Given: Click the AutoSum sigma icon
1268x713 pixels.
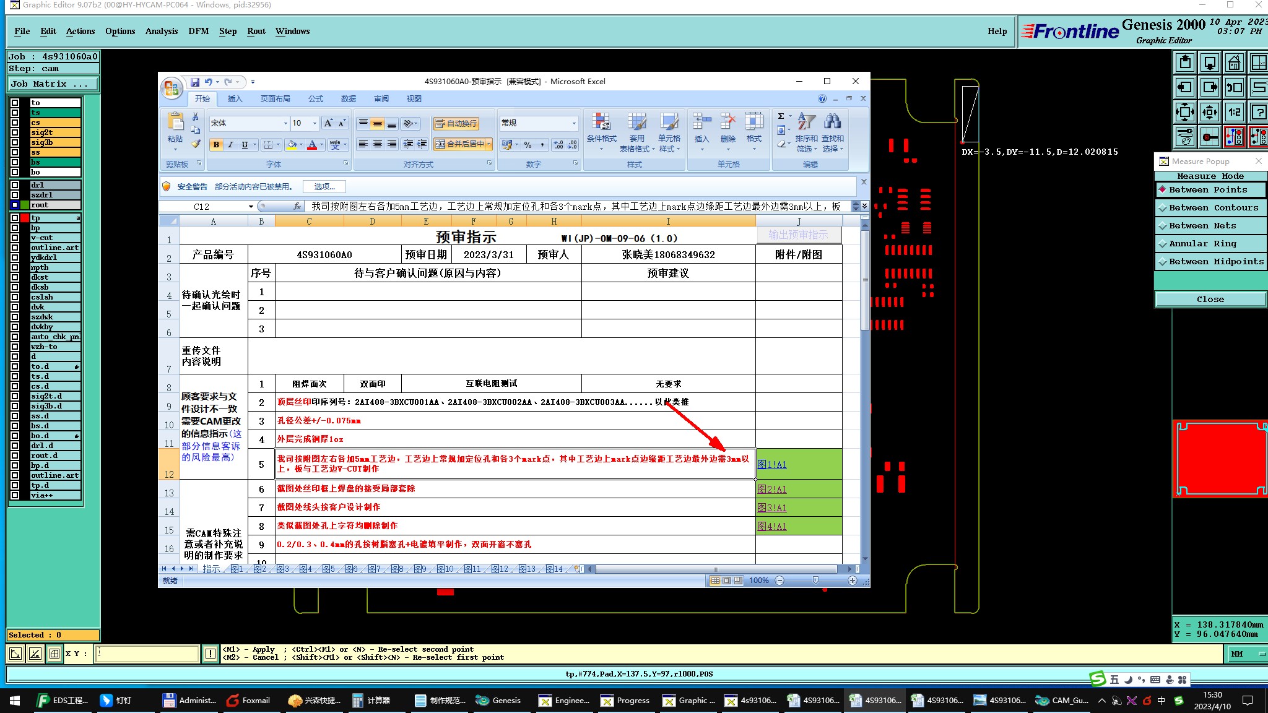Looking at the screenshot, I should (781, 116).
